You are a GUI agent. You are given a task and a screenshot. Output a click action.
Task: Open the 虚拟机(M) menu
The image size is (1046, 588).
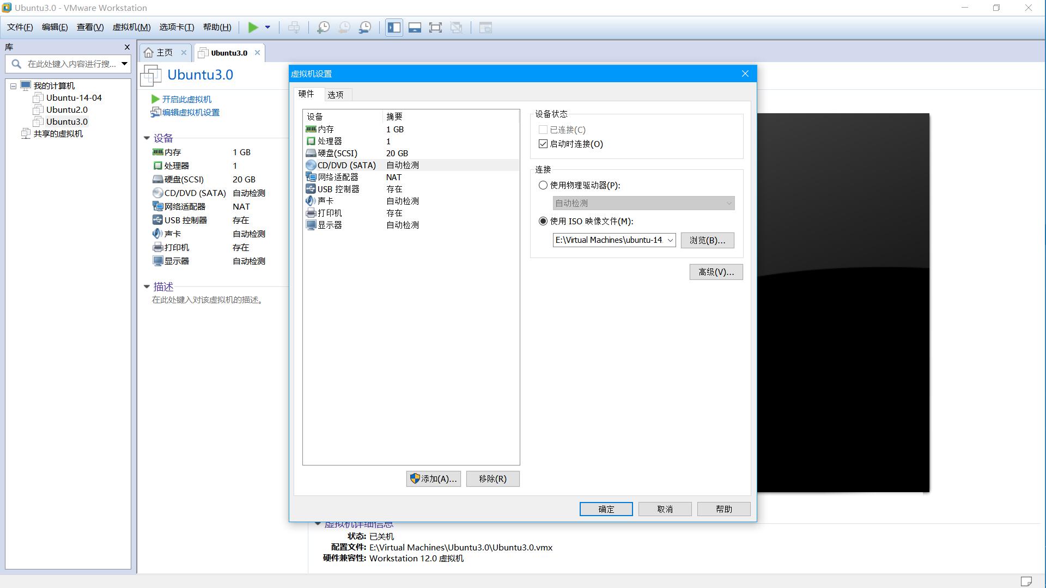[x=131, y=27]
